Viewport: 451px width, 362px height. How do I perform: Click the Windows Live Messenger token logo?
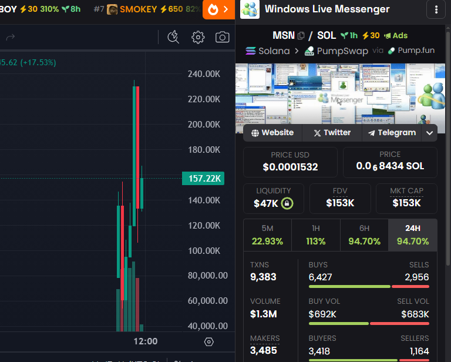pyautogui.click(x=250, y=9)
